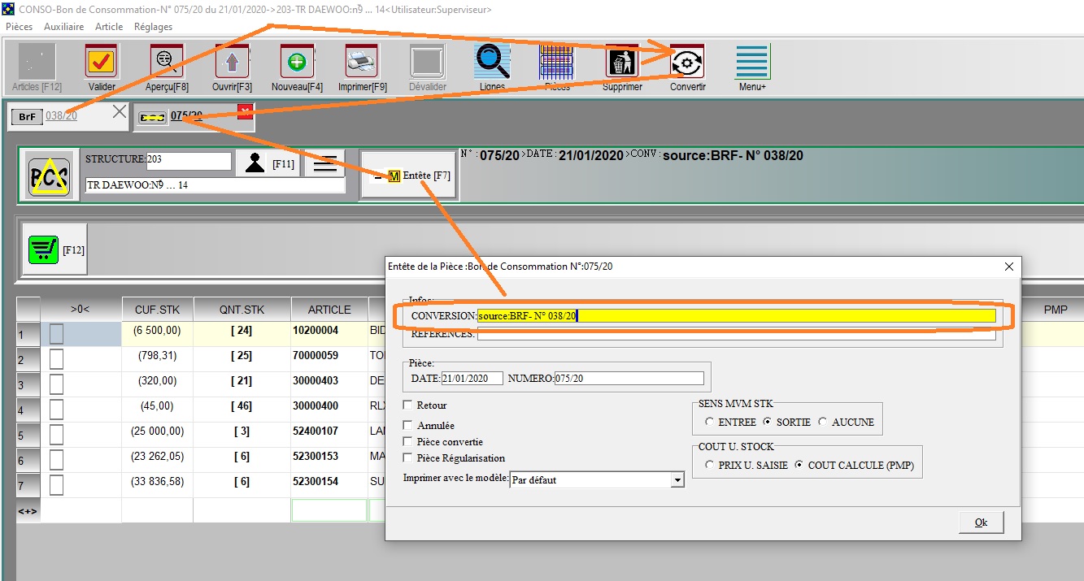Select COUT CALCULE (PMP) radio option
This screenshot has width=1084, height=581.
point(799,466)
